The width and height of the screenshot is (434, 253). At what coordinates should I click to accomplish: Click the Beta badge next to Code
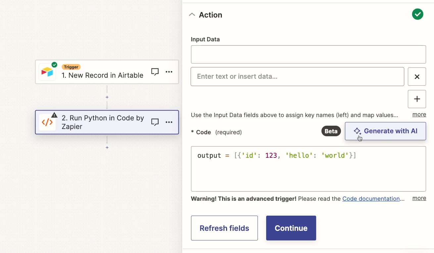coord(331,131)
